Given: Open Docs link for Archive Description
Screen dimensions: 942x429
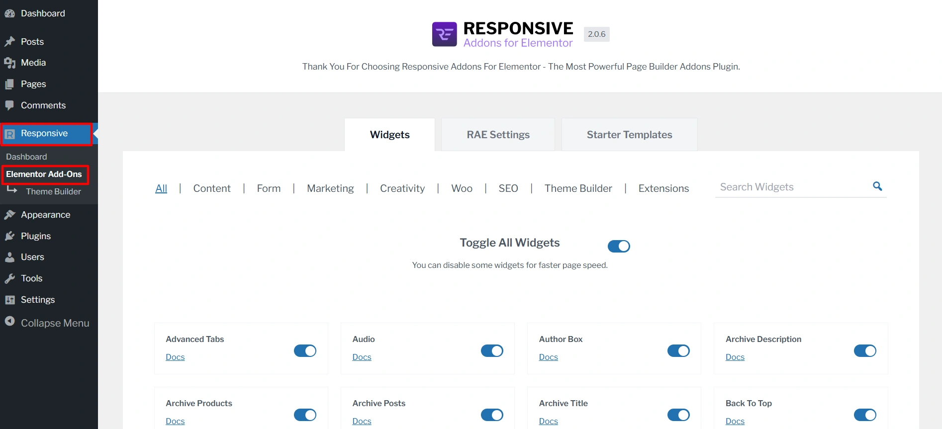Looking at the screenshot, I should pos(735,357).
